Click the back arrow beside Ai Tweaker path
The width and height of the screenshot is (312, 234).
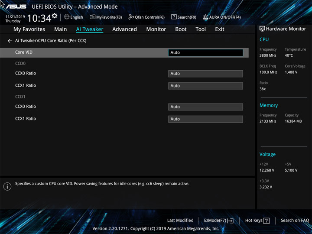click(x=10, y=41)
